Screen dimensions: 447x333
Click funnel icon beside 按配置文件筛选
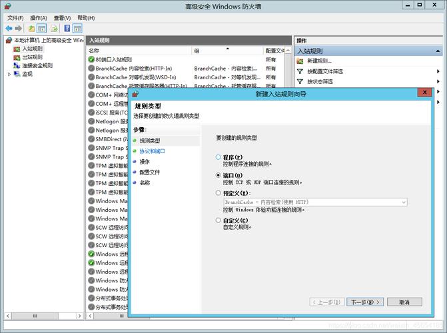[x=300, y=71]
